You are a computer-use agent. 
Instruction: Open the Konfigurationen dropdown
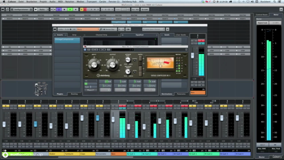click(22, 9)
